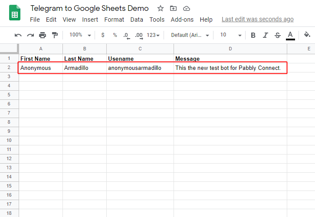Undo the last action

point(18,35)
